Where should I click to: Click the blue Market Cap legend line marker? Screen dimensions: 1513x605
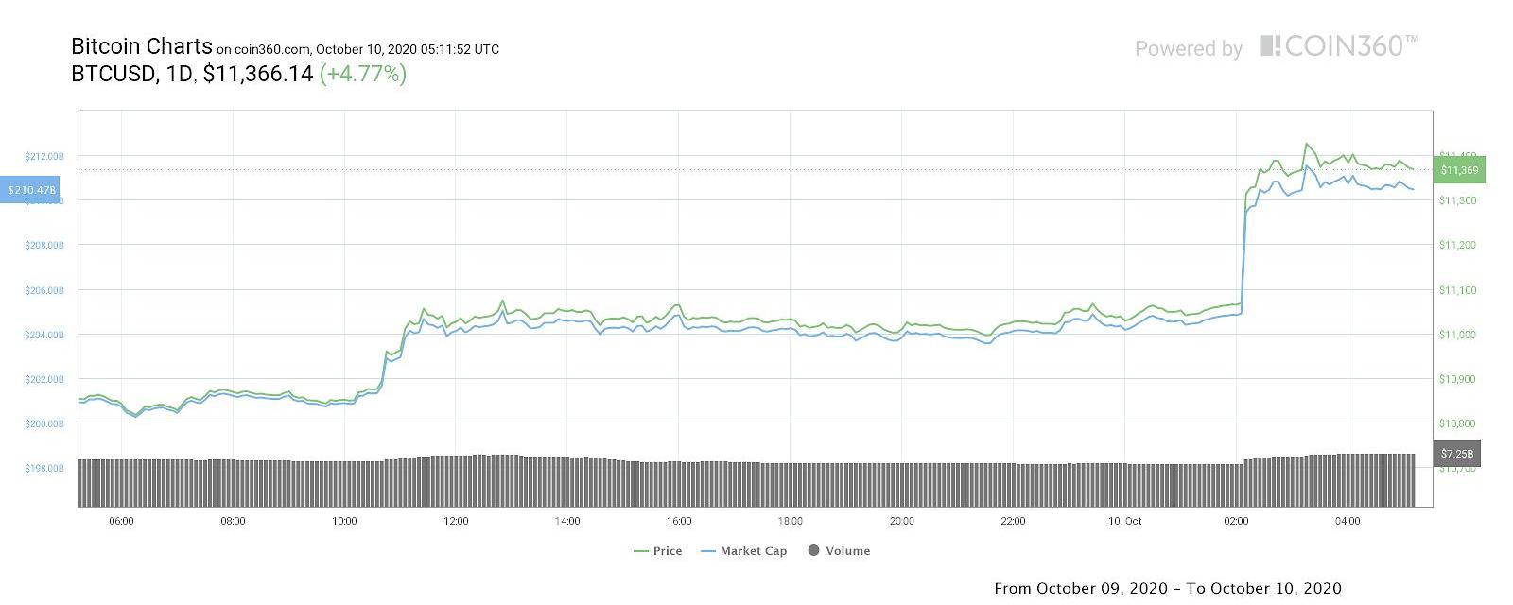point(708,551)
